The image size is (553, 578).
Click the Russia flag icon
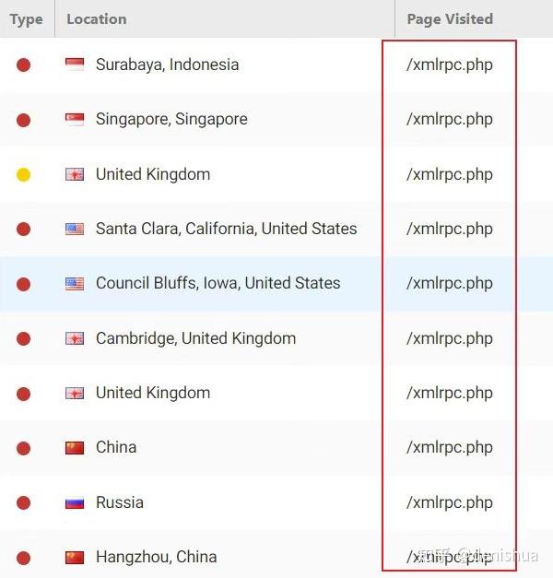(75, 502)
